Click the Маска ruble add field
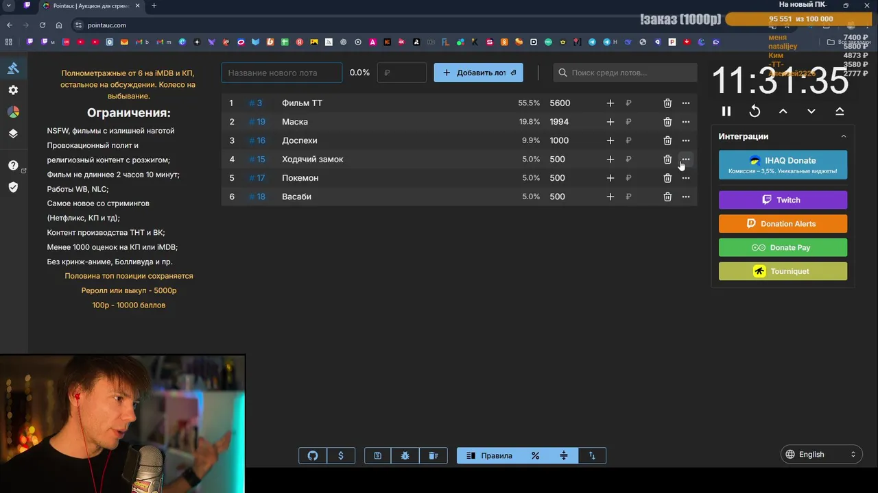This screenshot has width=878, height=493. [638, 122]
